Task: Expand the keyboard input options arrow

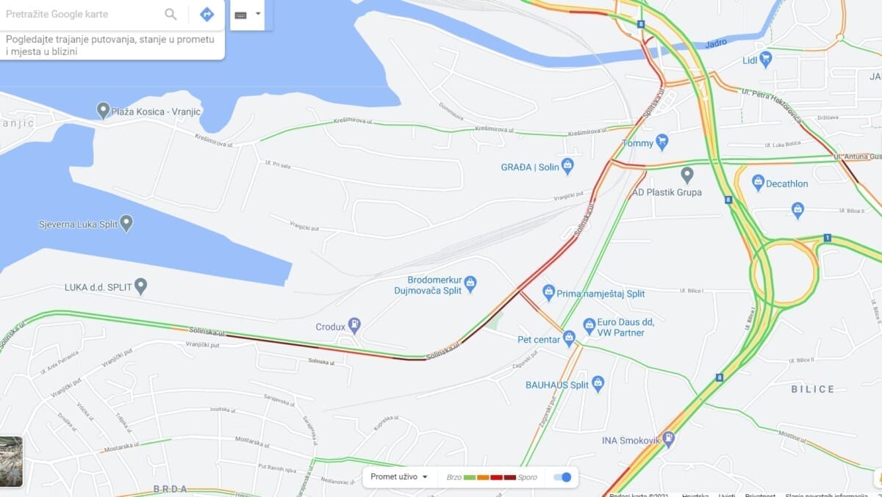Action: coord(258,14)
